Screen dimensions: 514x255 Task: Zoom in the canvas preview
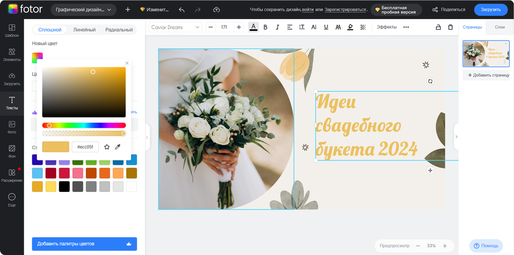coord(445,246)
